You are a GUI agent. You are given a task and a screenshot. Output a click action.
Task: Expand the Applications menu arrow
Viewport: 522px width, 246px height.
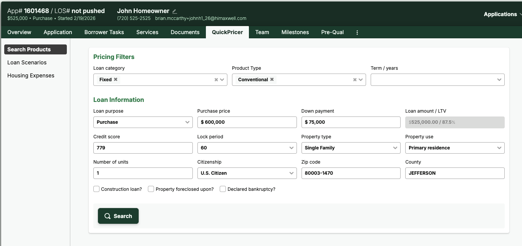(x=520, y=14)
